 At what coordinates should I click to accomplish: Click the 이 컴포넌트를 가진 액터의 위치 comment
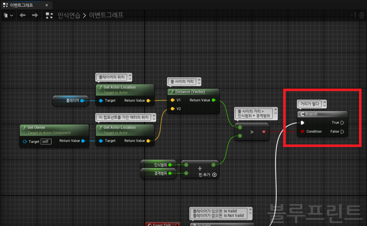pos(124,117)
